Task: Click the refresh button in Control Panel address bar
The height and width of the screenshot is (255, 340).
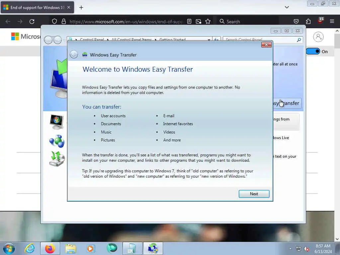Action: [216, 40]
